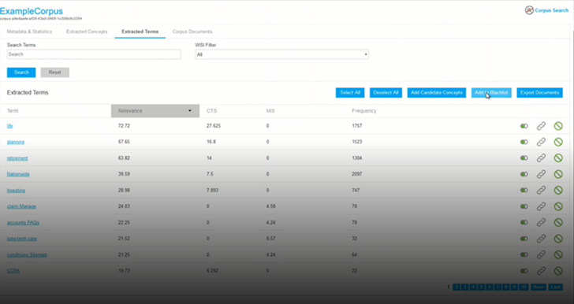Select the Extracted Terms tab
Viewport: 574px width, 304px height.
click(x=140, y=32)
